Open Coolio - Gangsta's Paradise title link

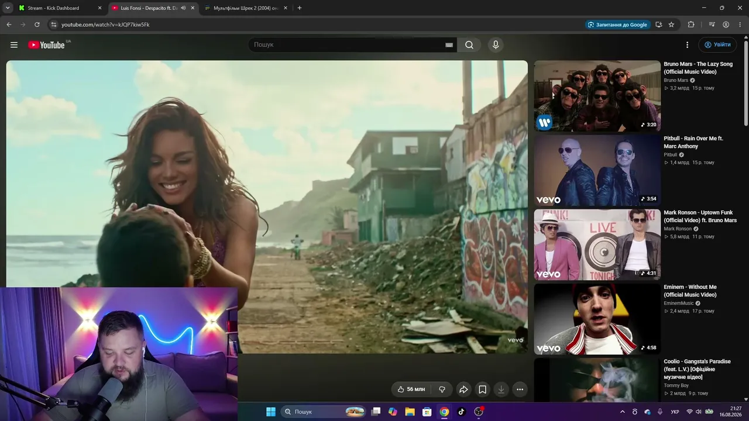pos(698,370)
